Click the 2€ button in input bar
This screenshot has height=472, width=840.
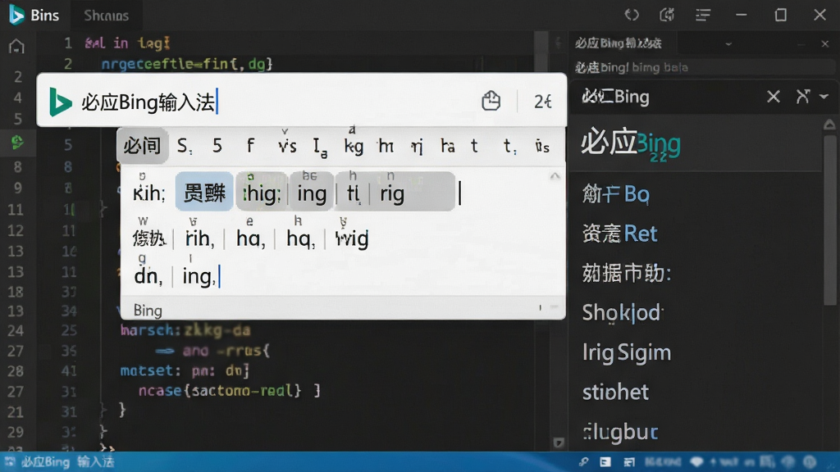(542, 101)
